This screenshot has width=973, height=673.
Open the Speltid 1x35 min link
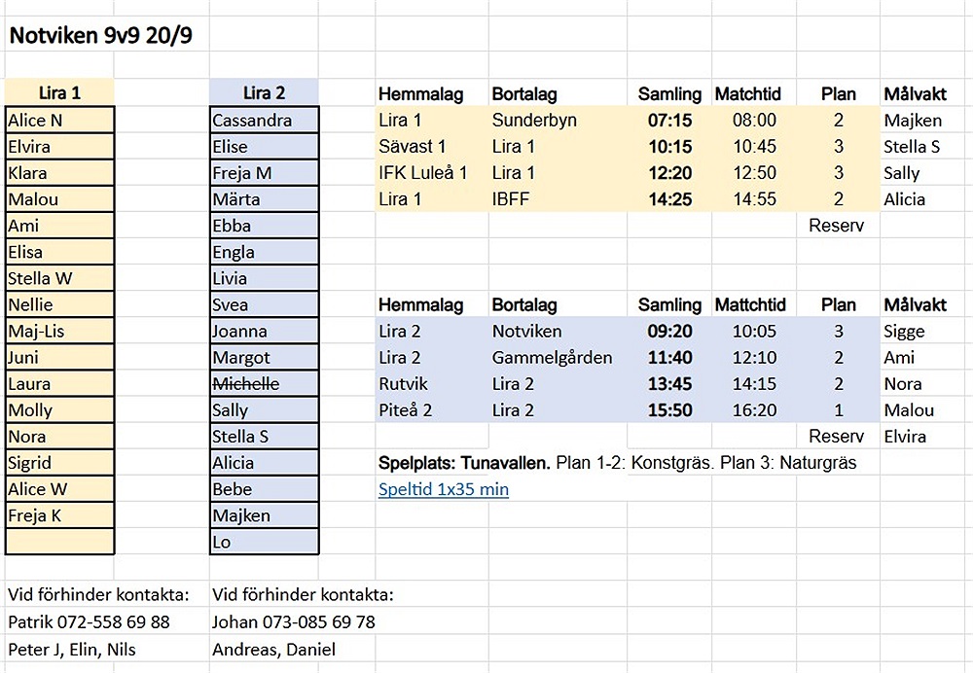coord(443,489)
